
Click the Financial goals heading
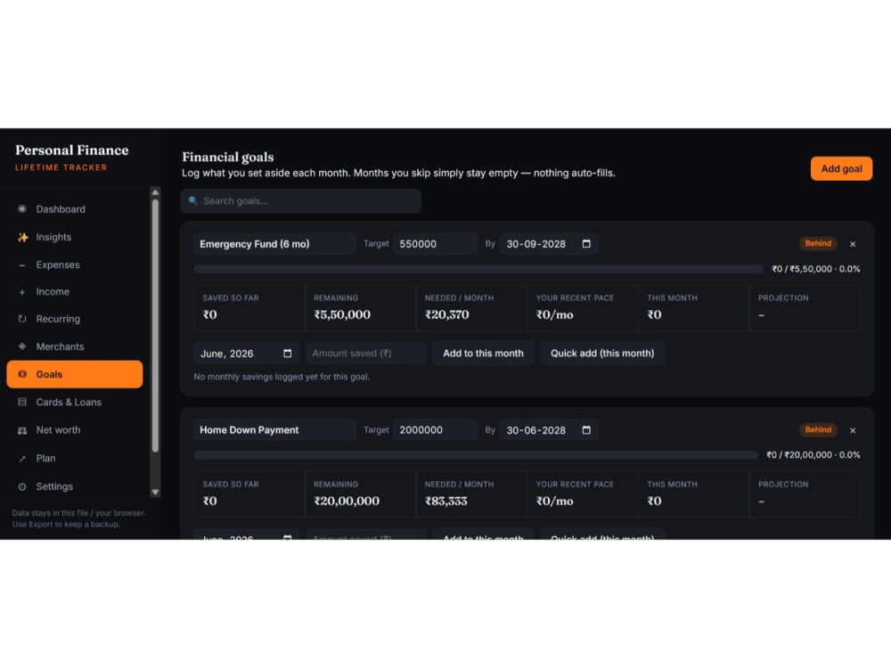[x=228, y=158]
